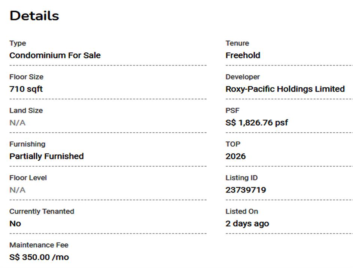Click the N/A value under Floor Level
This screenshot has height=268, width=353.
coord(17,190)
